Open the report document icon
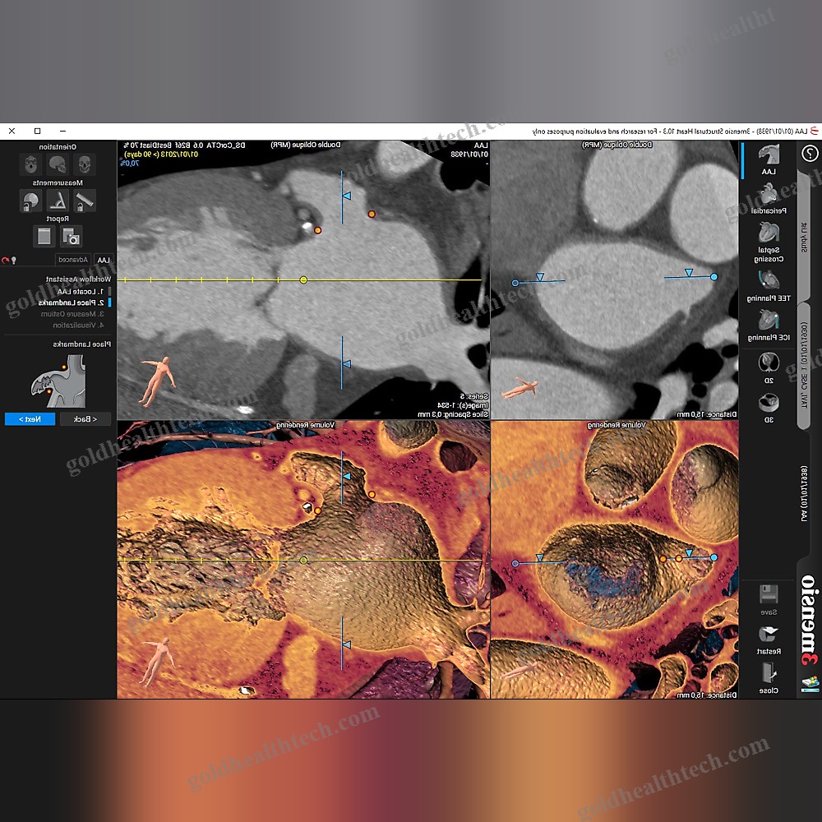Screen dimensions: 822x822 point(44,237)
